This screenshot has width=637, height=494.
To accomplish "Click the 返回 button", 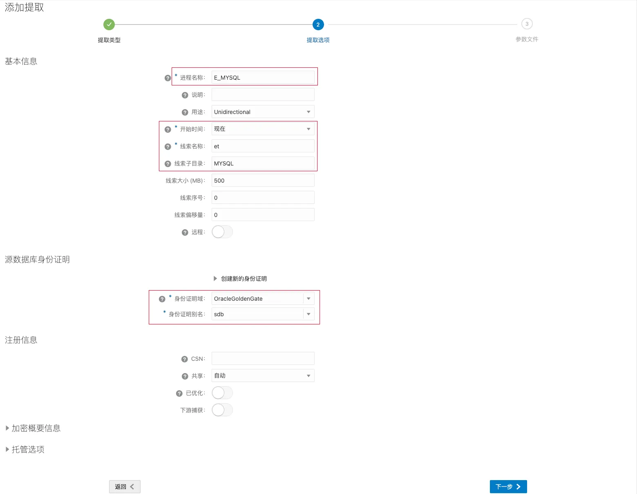I will [124, 487].
